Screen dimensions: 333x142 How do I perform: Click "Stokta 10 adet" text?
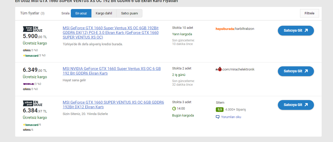pos(183,28)
